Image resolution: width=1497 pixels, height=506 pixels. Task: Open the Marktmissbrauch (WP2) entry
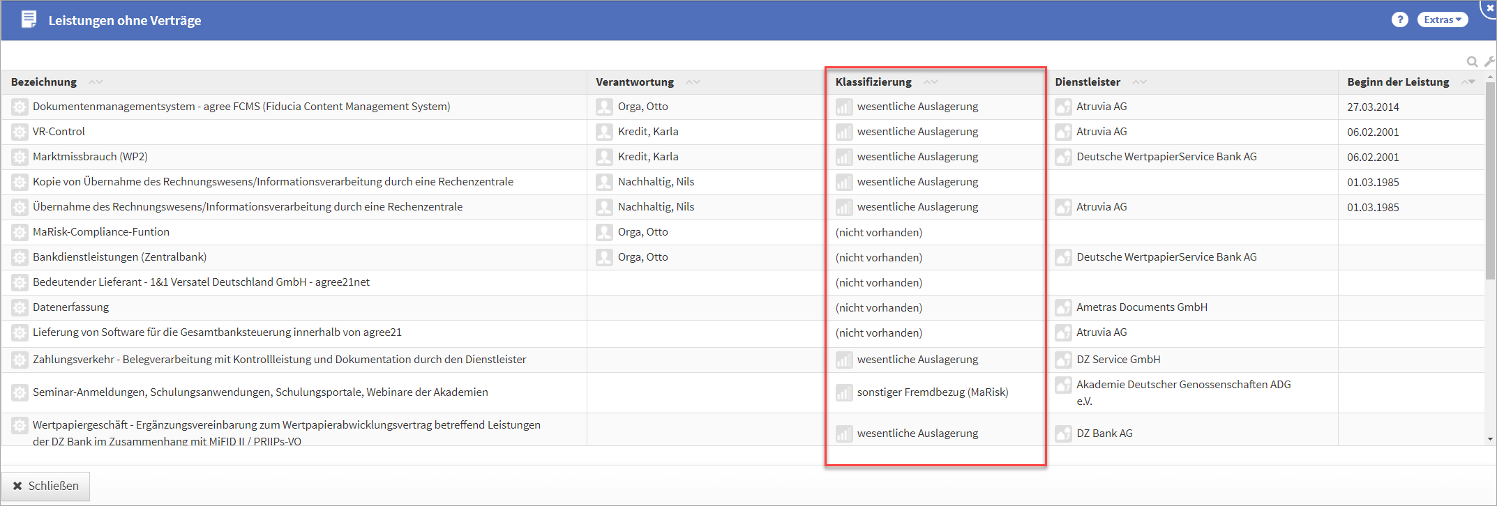tap(90, 157)
